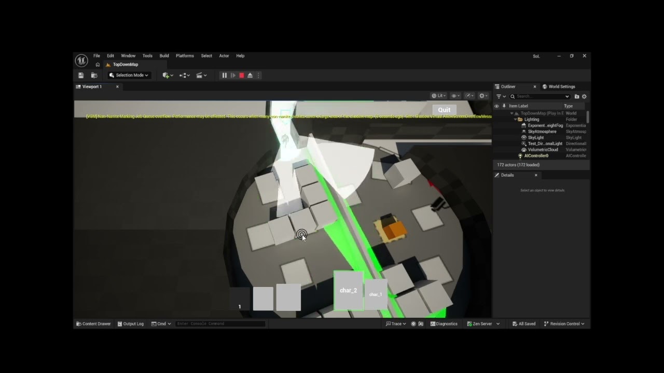Image resolution: width=664 pixels, height=373 pixels.
Task: Open Outliner settings gear
Action: point(584,96)
